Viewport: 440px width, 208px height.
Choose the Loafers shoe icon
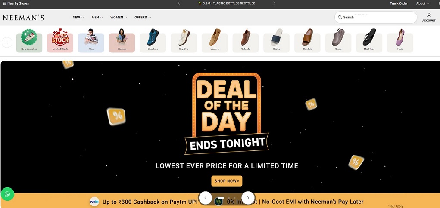[215, 40]
